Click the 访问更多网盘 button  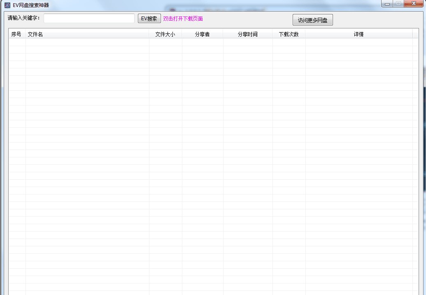click(313, 20)
